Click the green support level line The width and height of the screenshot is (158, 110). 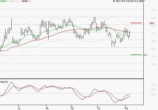click(136, 55)
